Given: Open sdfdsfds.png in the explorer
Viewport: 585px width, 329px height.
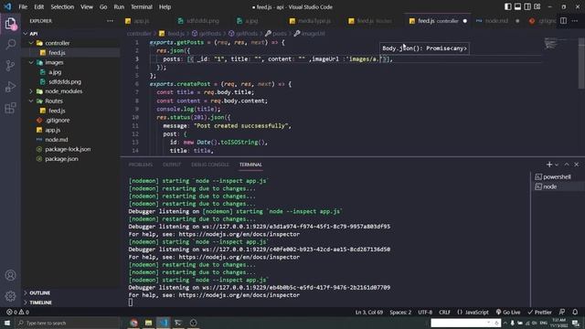Looking at the screenshot, I should [x=70, y=81].
